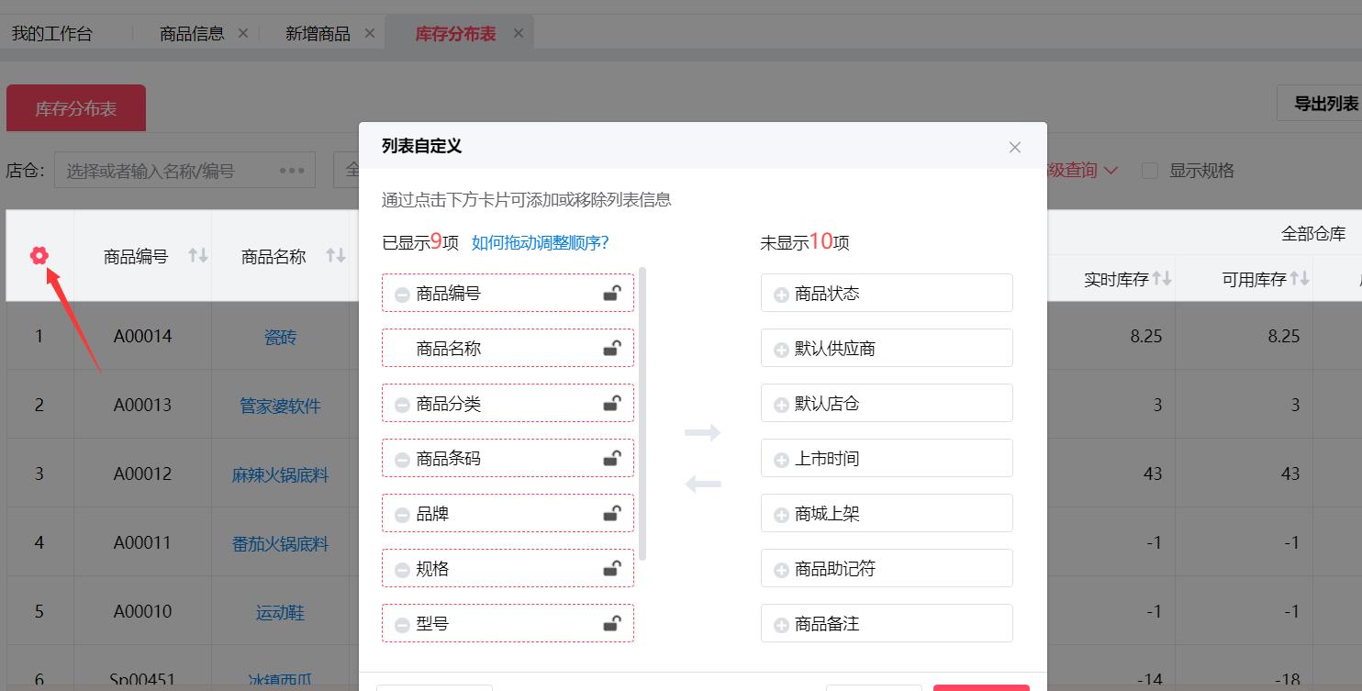This screenshot has height=691, width=1362.
Task: Expand the 高级查询 dropdown
Action: click(x=1083, y=170)
